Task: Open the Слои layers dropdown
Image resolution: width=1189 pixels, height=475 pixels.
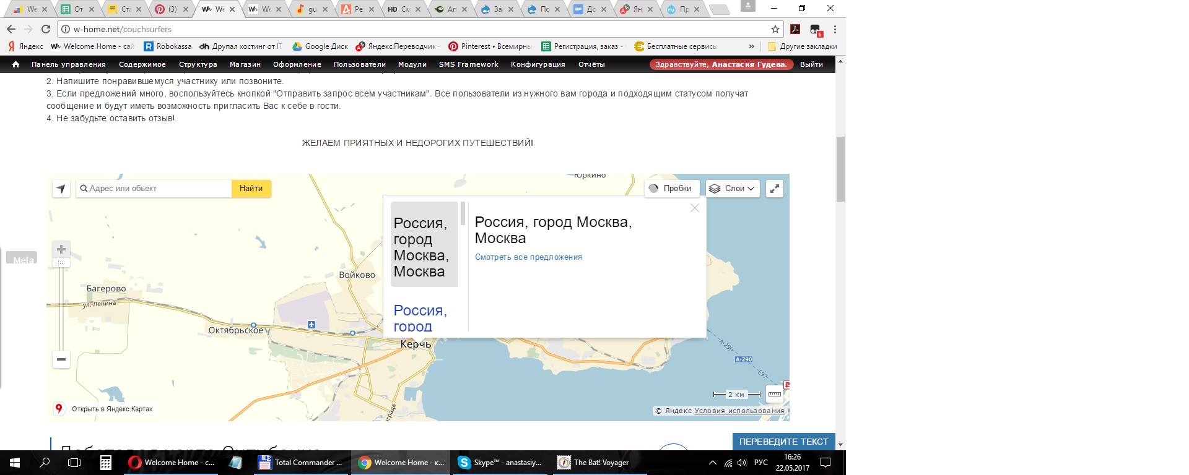Action: tap(733, 189)
